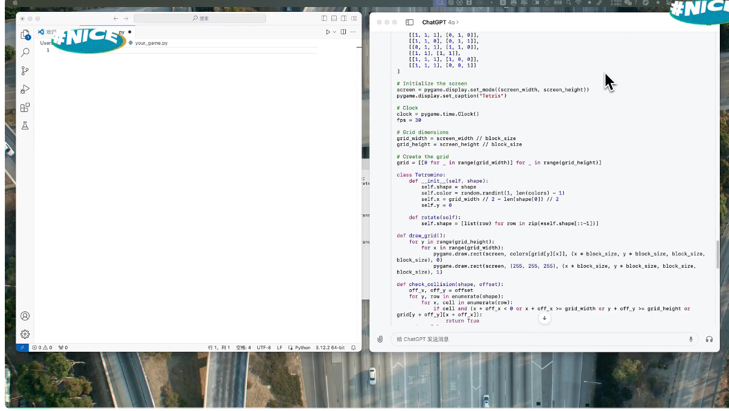
Task: Click the 'fps = 30' code line
Action: pyautogui.click(x=409, y=120)
